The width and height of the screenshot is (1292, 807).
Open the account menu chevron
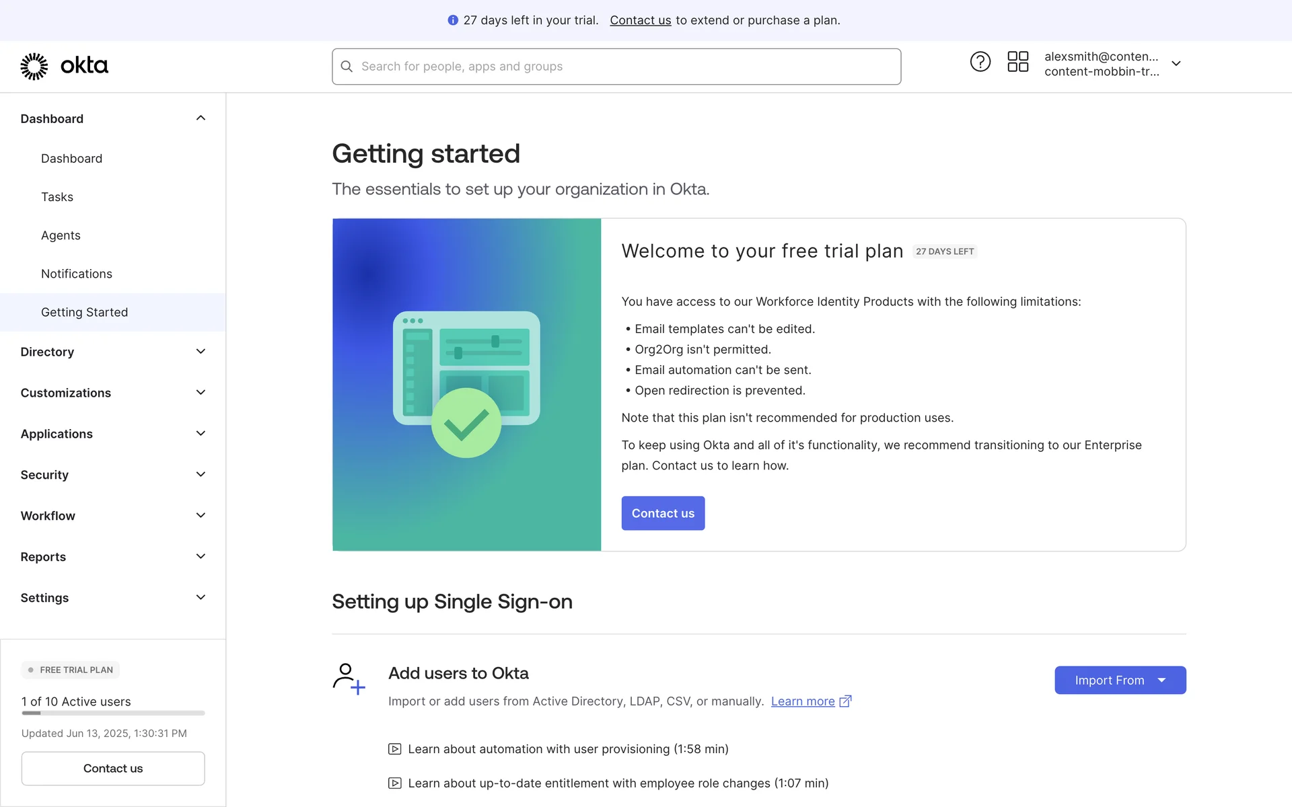tap(1176, 64)
